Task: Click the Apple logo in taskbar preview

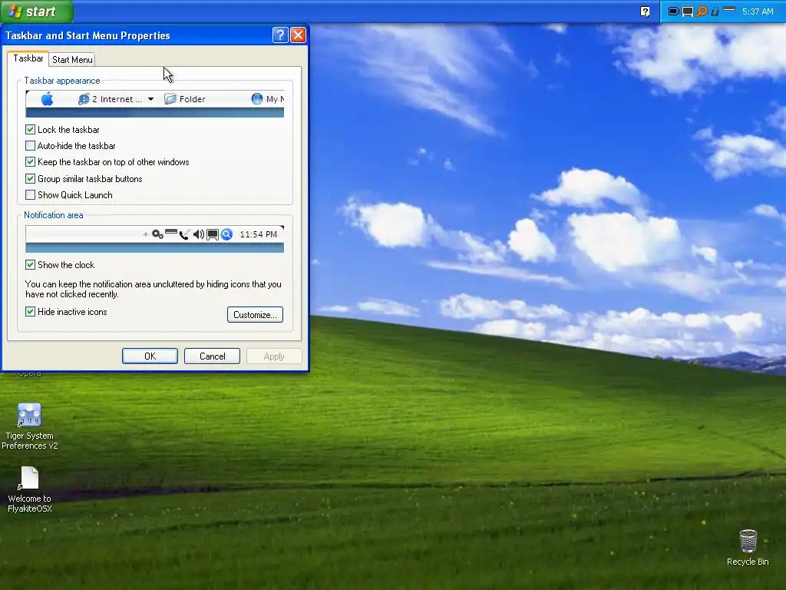Action: pyautogui.click(x=47, y=99)
